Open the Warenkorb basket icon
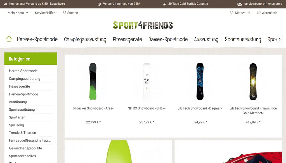The width and height of the screenshot is (286, 163). pyautogui.click(x=259, y=13)
